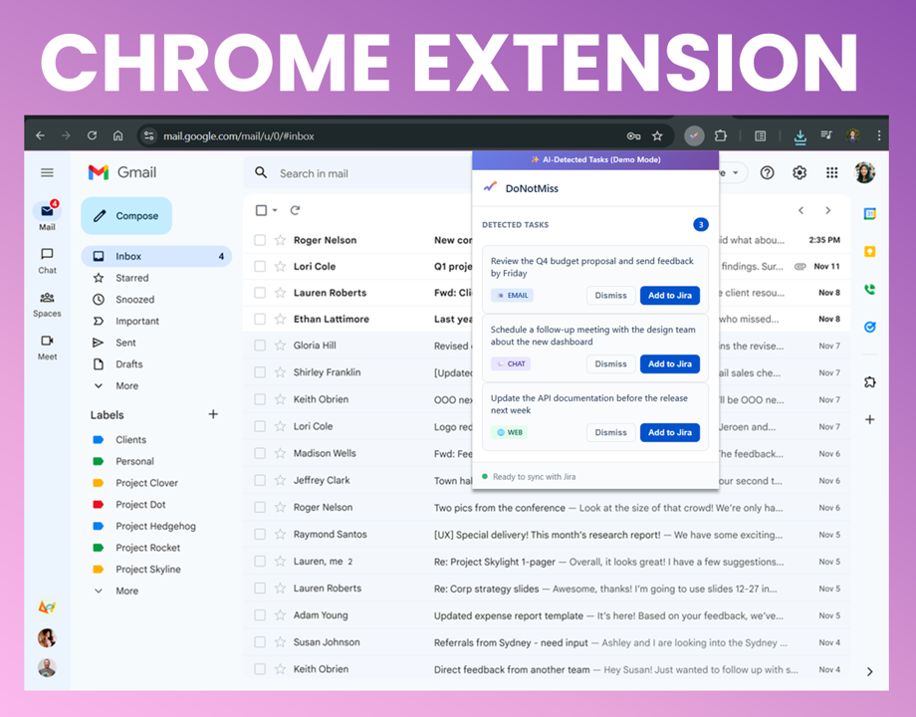Dismiss the API documentation task
The height and width of the screenshot is (717, 916).
[610, 432]
